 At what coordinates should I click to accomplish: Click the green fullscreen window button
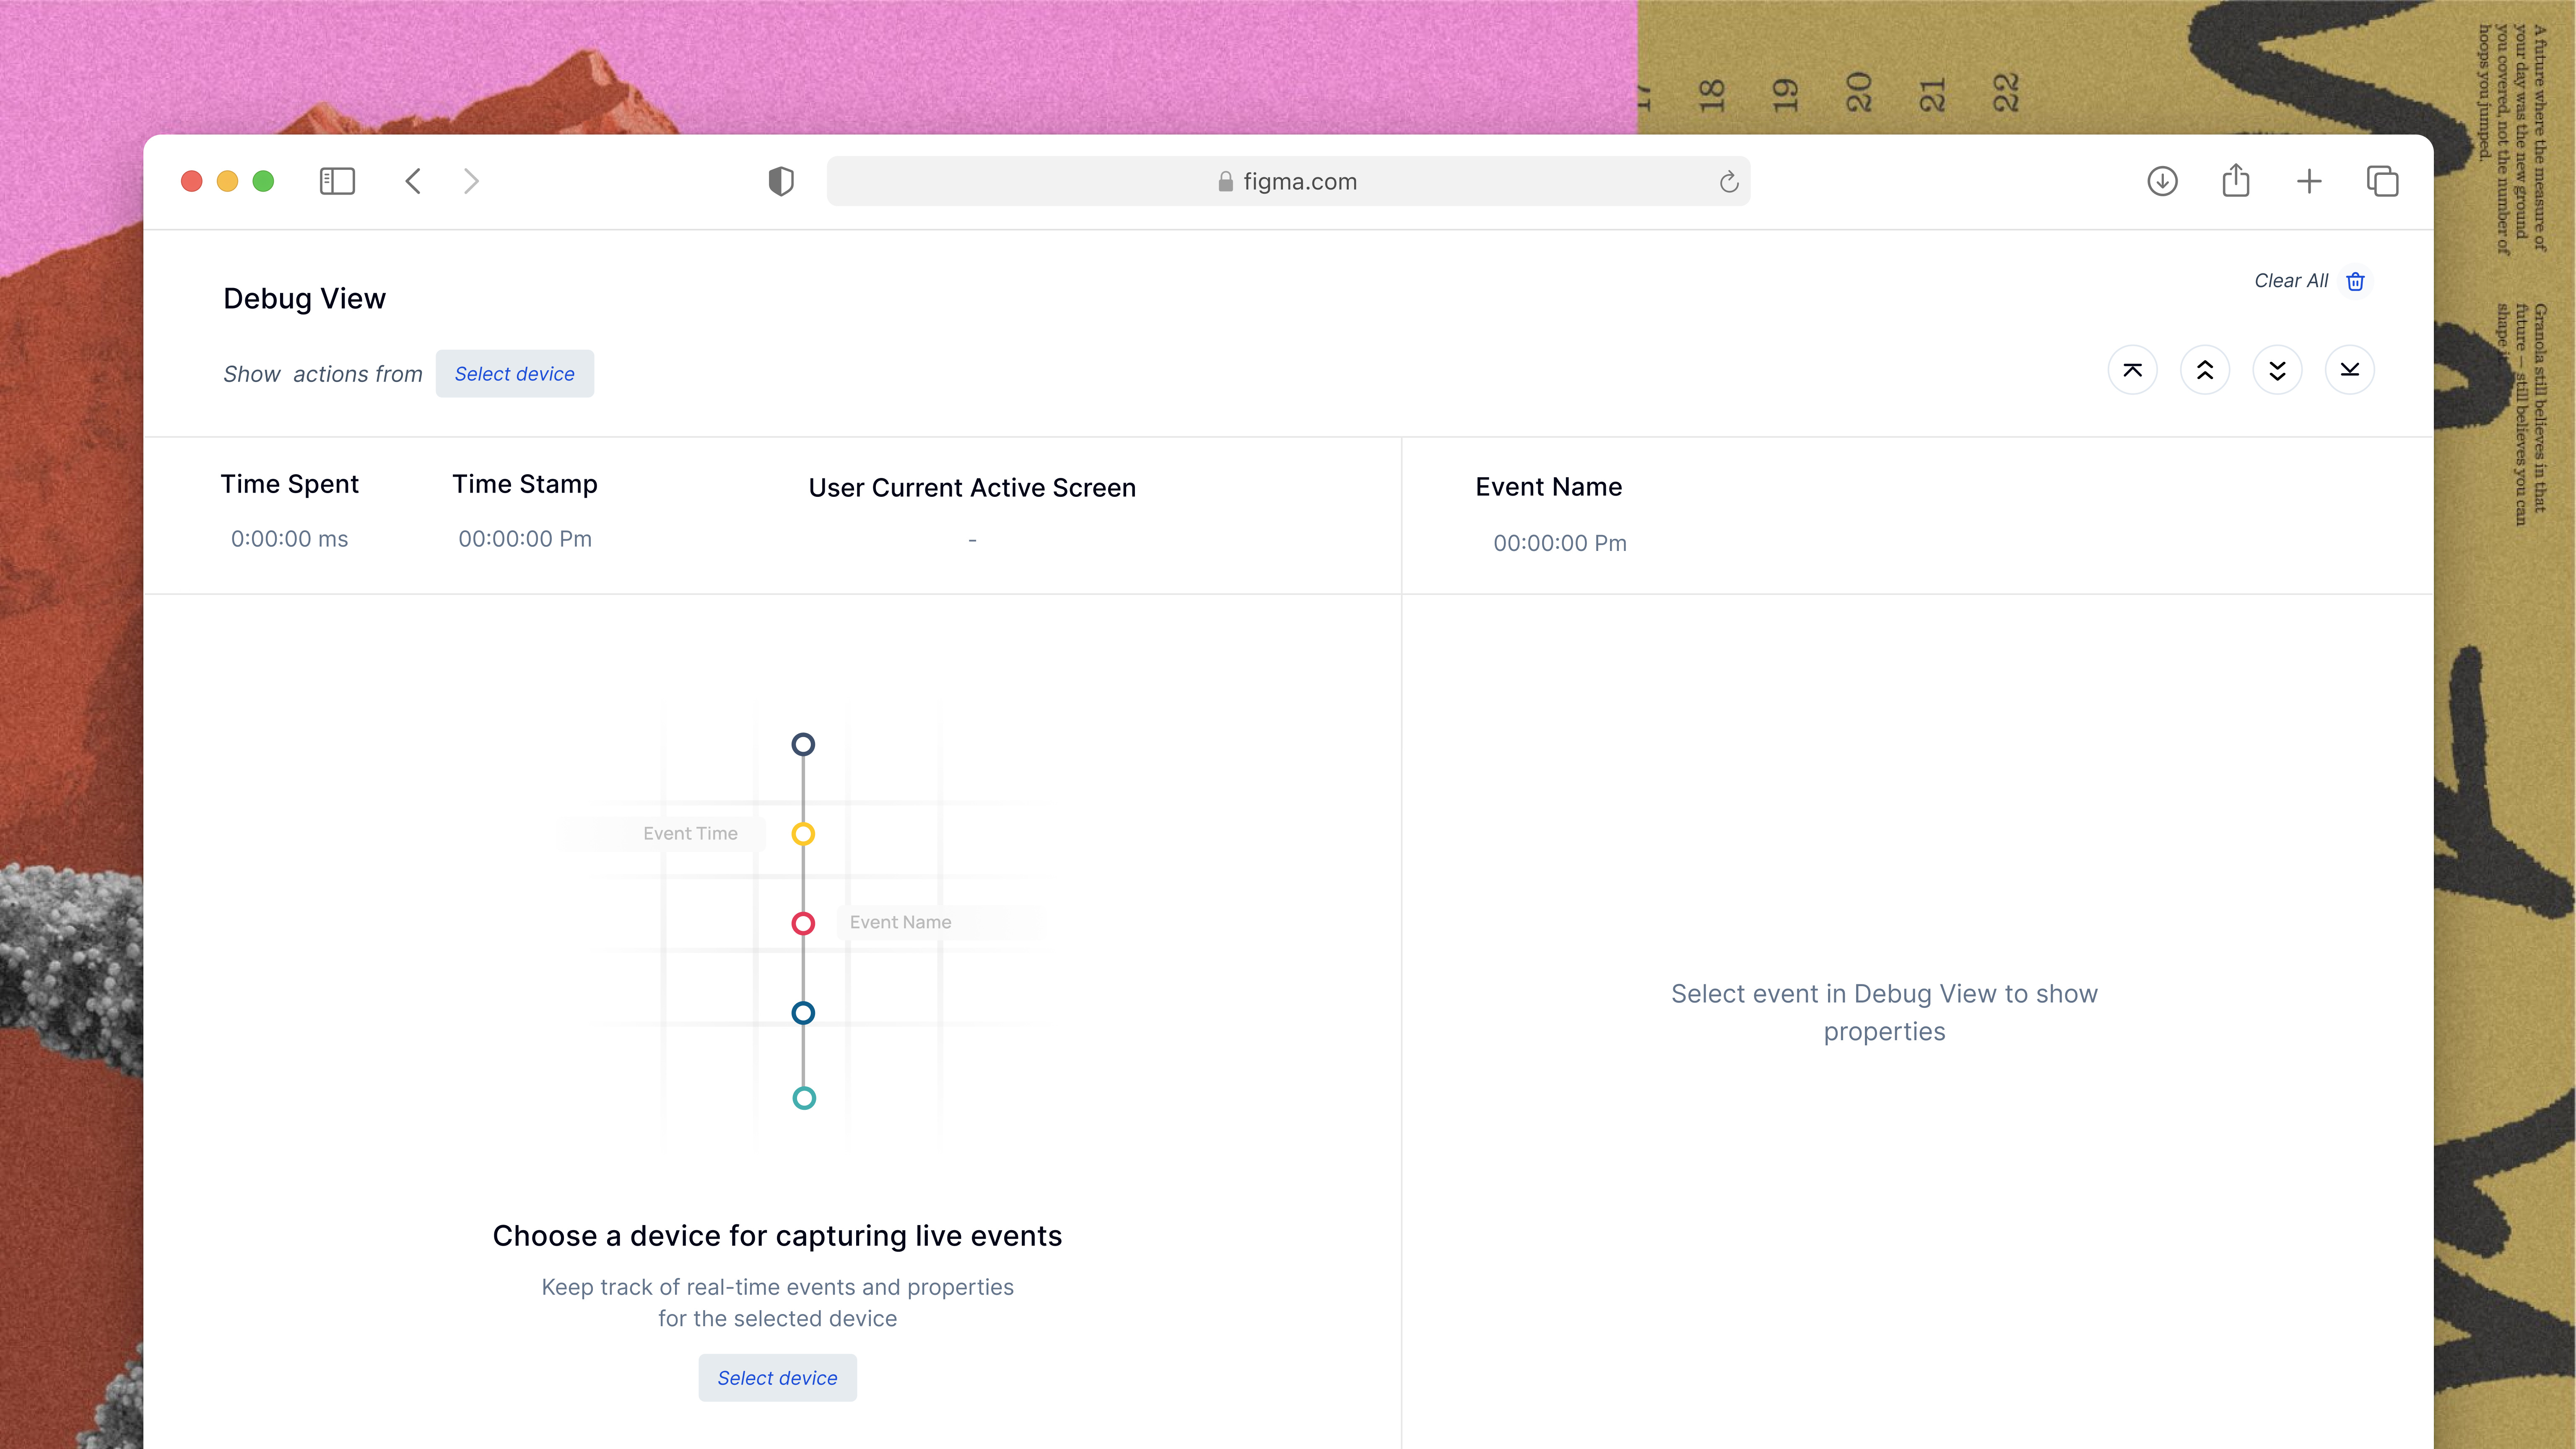[x=263, y=181]
